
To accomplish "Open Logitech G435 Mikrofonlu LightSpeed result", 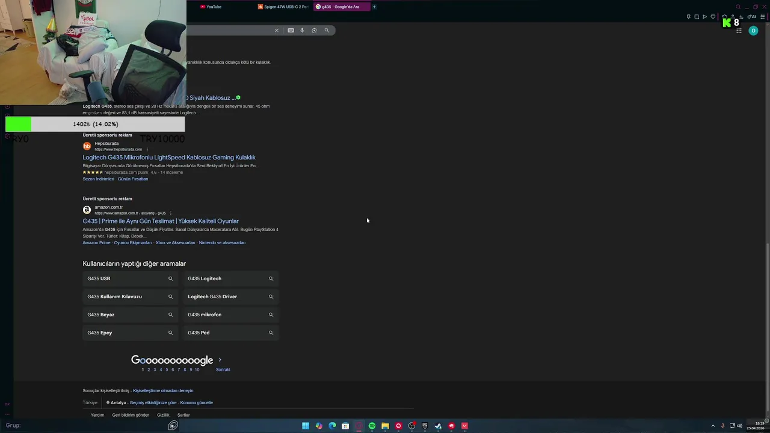I will pos(169,158).
